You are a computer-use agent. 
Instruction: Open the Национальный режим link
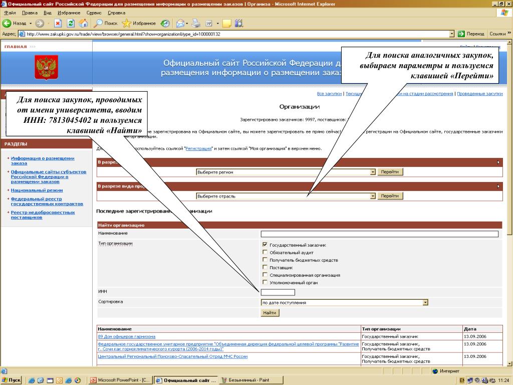(x=37, y=190)
